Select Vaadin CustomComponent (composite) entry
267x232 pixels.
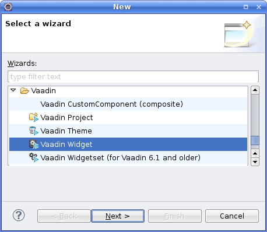pos(111,104)
